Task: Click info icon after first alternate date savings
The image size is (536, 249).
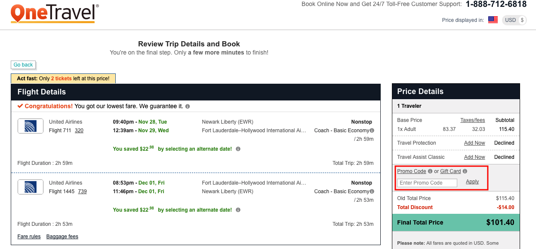Action: point(238,149)
